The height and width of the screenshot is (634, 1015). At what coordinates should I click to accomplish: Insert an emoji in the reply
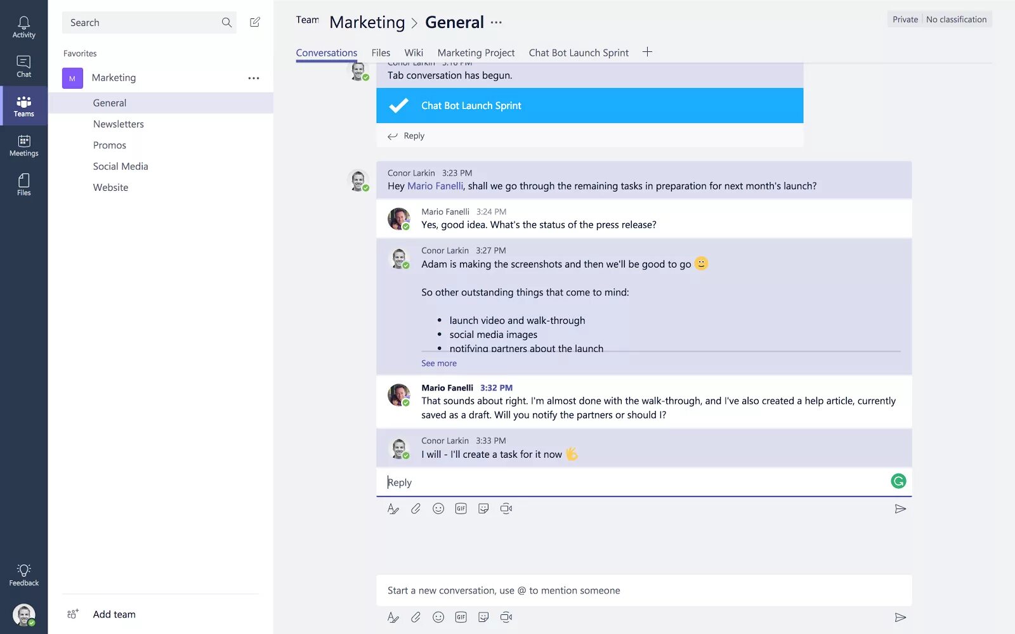coord(438,508)
